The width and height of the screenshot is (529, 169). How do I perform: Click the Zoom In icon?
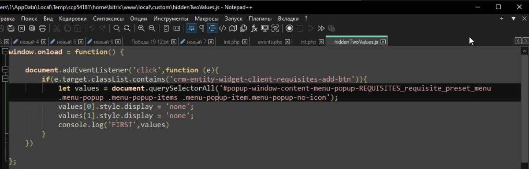click(142, 29)
